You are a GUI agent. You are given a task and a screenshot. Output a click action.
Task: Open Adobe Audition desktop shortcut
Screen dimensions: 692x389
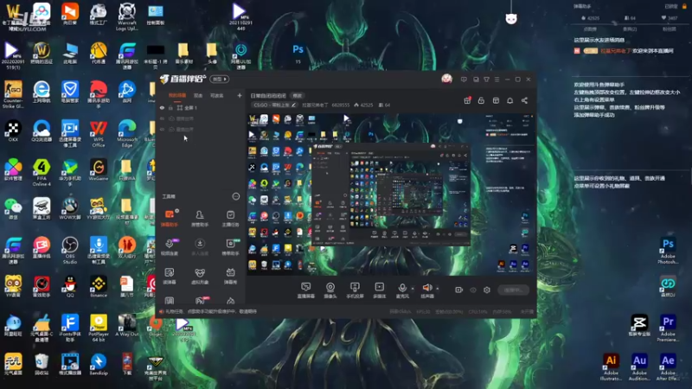(x=639, y=367)
